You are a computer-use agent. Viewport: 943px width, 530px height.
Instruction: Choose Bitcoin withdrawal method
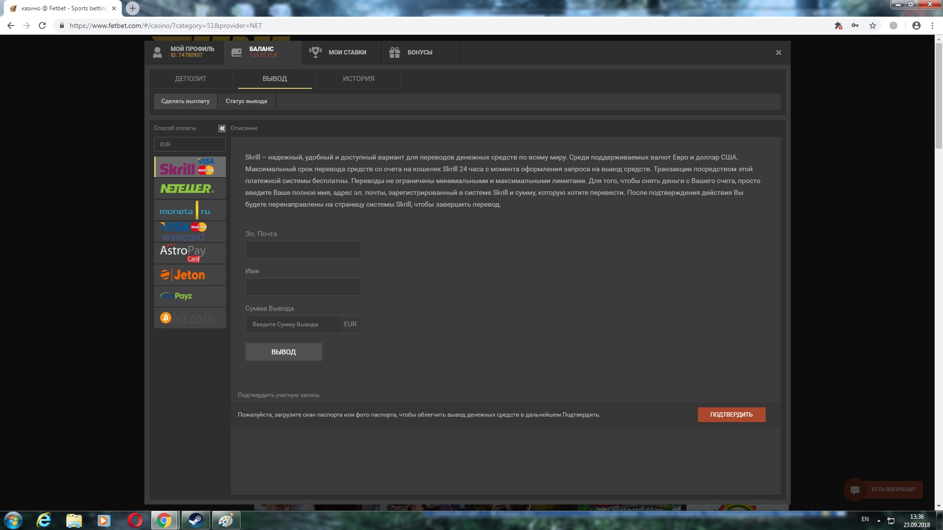pyautogui.click(x=190, y=318)
